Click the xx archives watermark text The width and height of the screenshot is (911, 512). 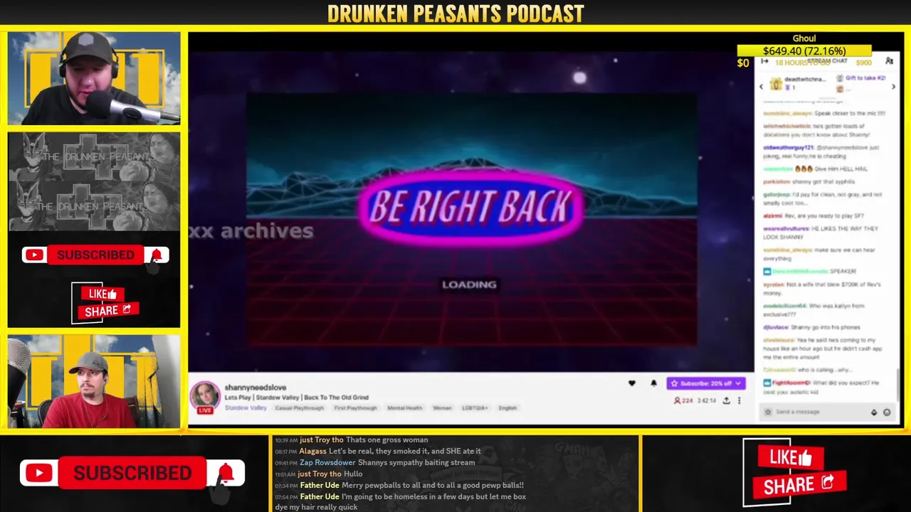pos(251,230)
